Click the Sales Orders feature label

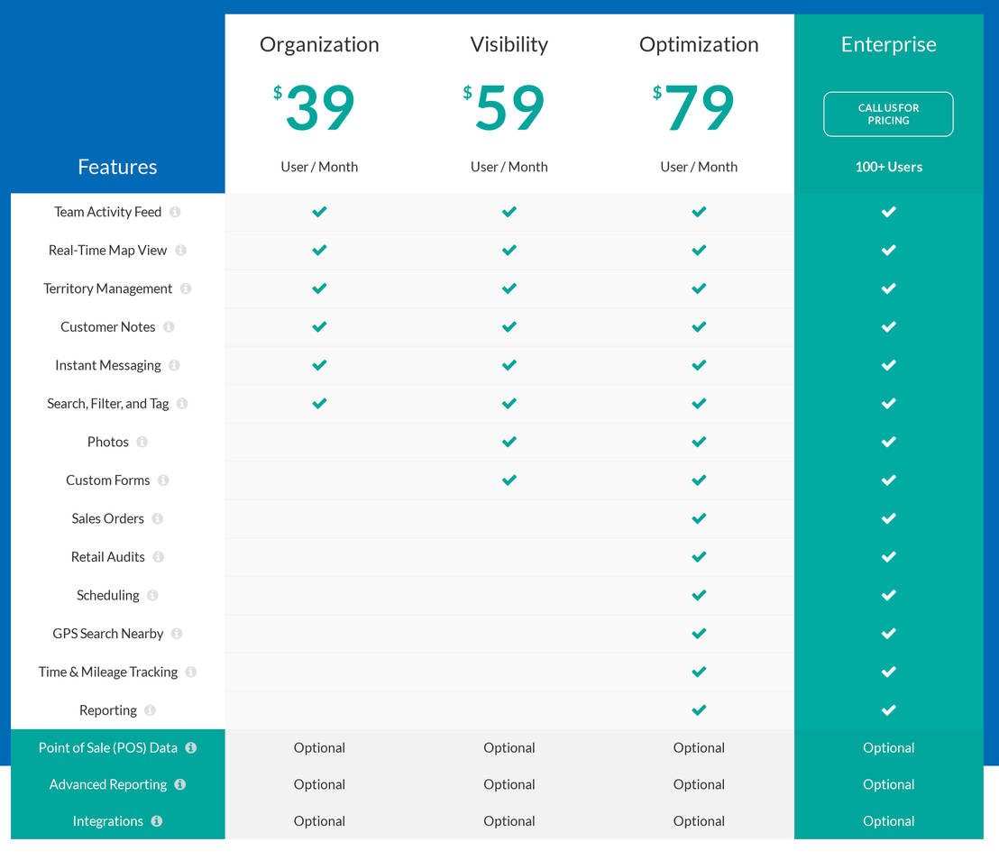pyautogui.click(x=107, y=518)
